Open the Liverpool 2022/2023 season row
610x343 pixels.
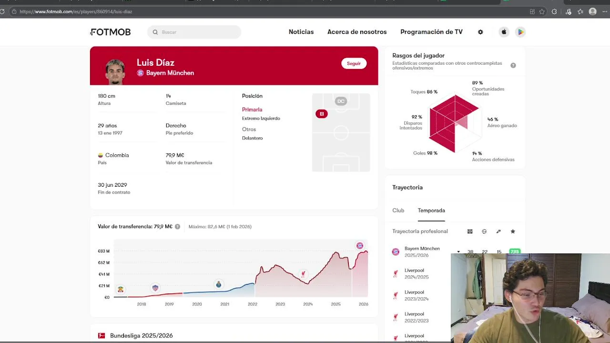click(417, 317)
